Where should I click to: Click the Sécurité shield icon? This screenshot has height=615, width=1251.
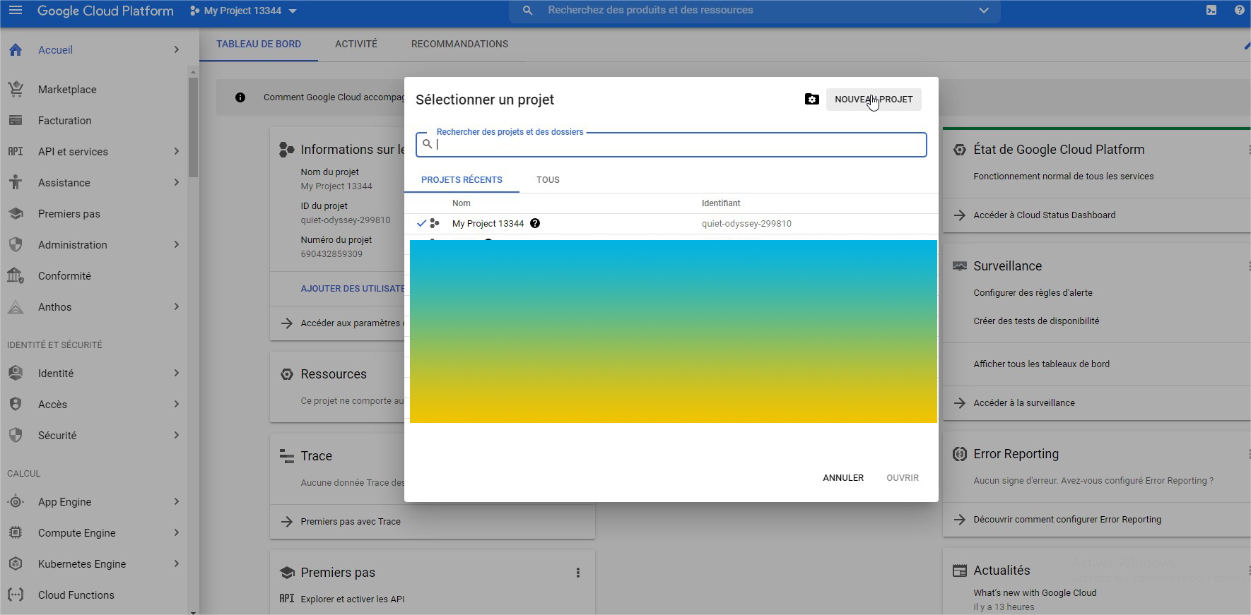pyautogui.click(x=16, y=435)
